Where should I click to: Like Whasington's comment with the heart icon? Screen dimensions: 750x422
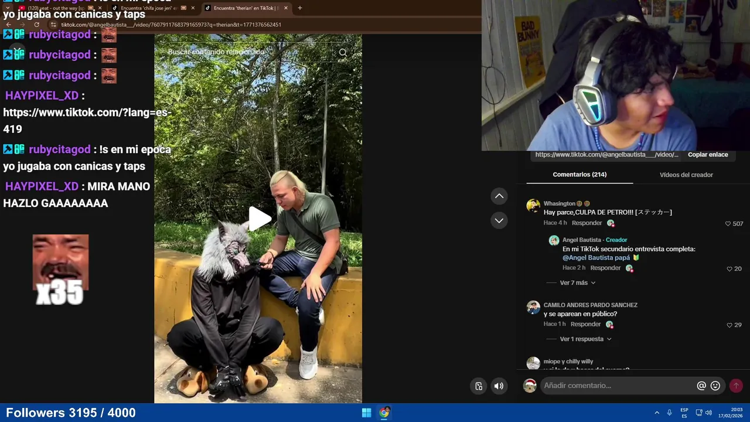(728, 224)
